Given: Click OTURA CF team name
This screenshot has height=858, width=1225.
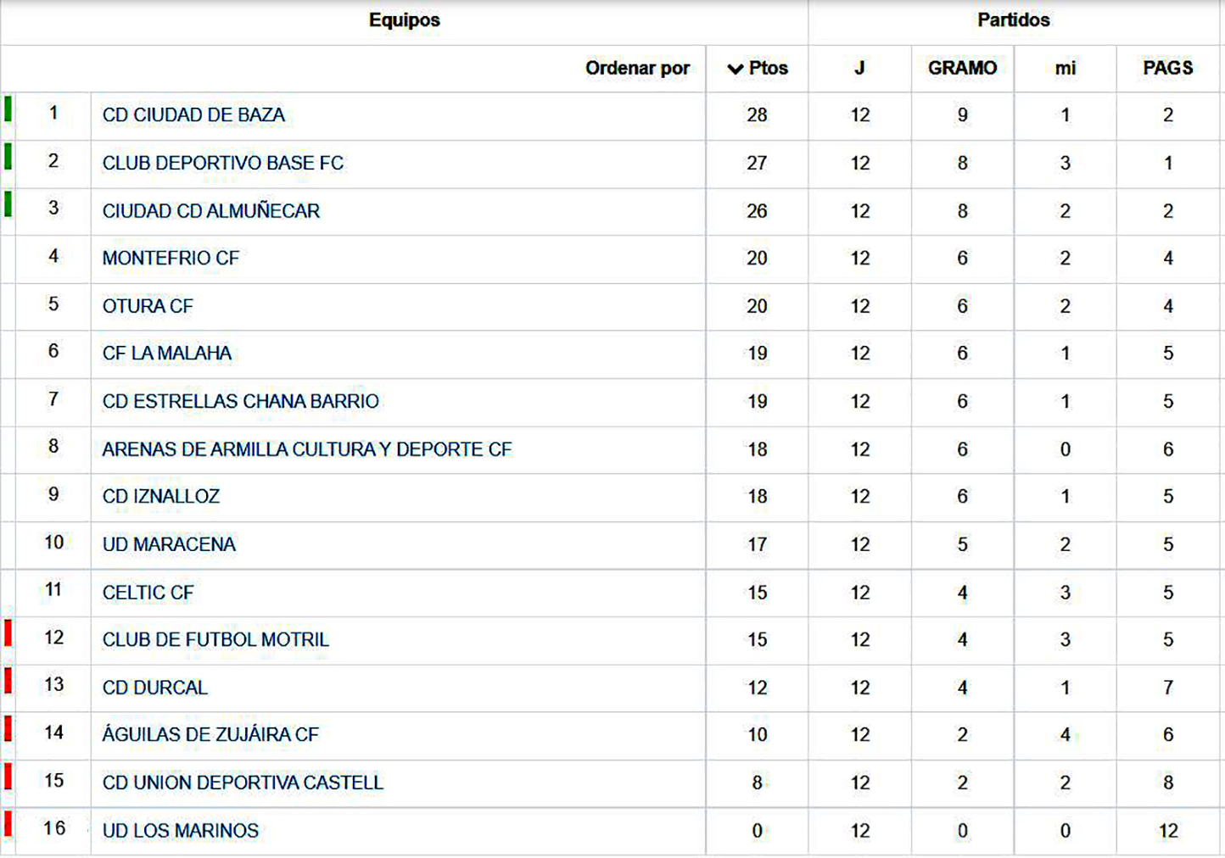Looking at the screenshot, I should pyautogui.click(x=148, y=306).
